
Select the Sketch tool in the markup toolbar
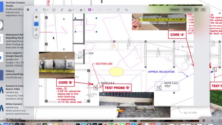[36, 10]
